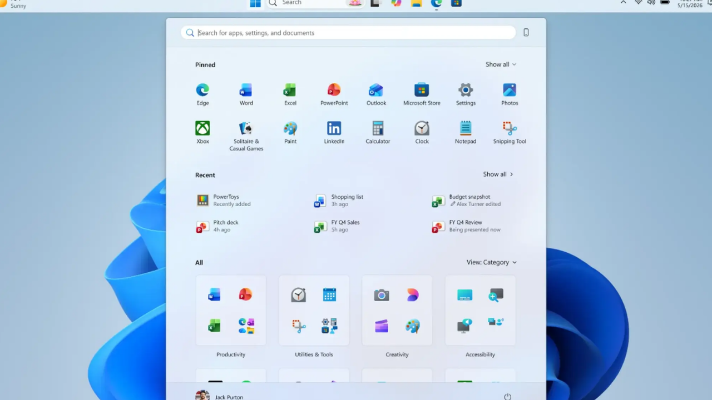Open Notepad from pinned apps
The image size is (712, 400).
[x=466, y=133]
